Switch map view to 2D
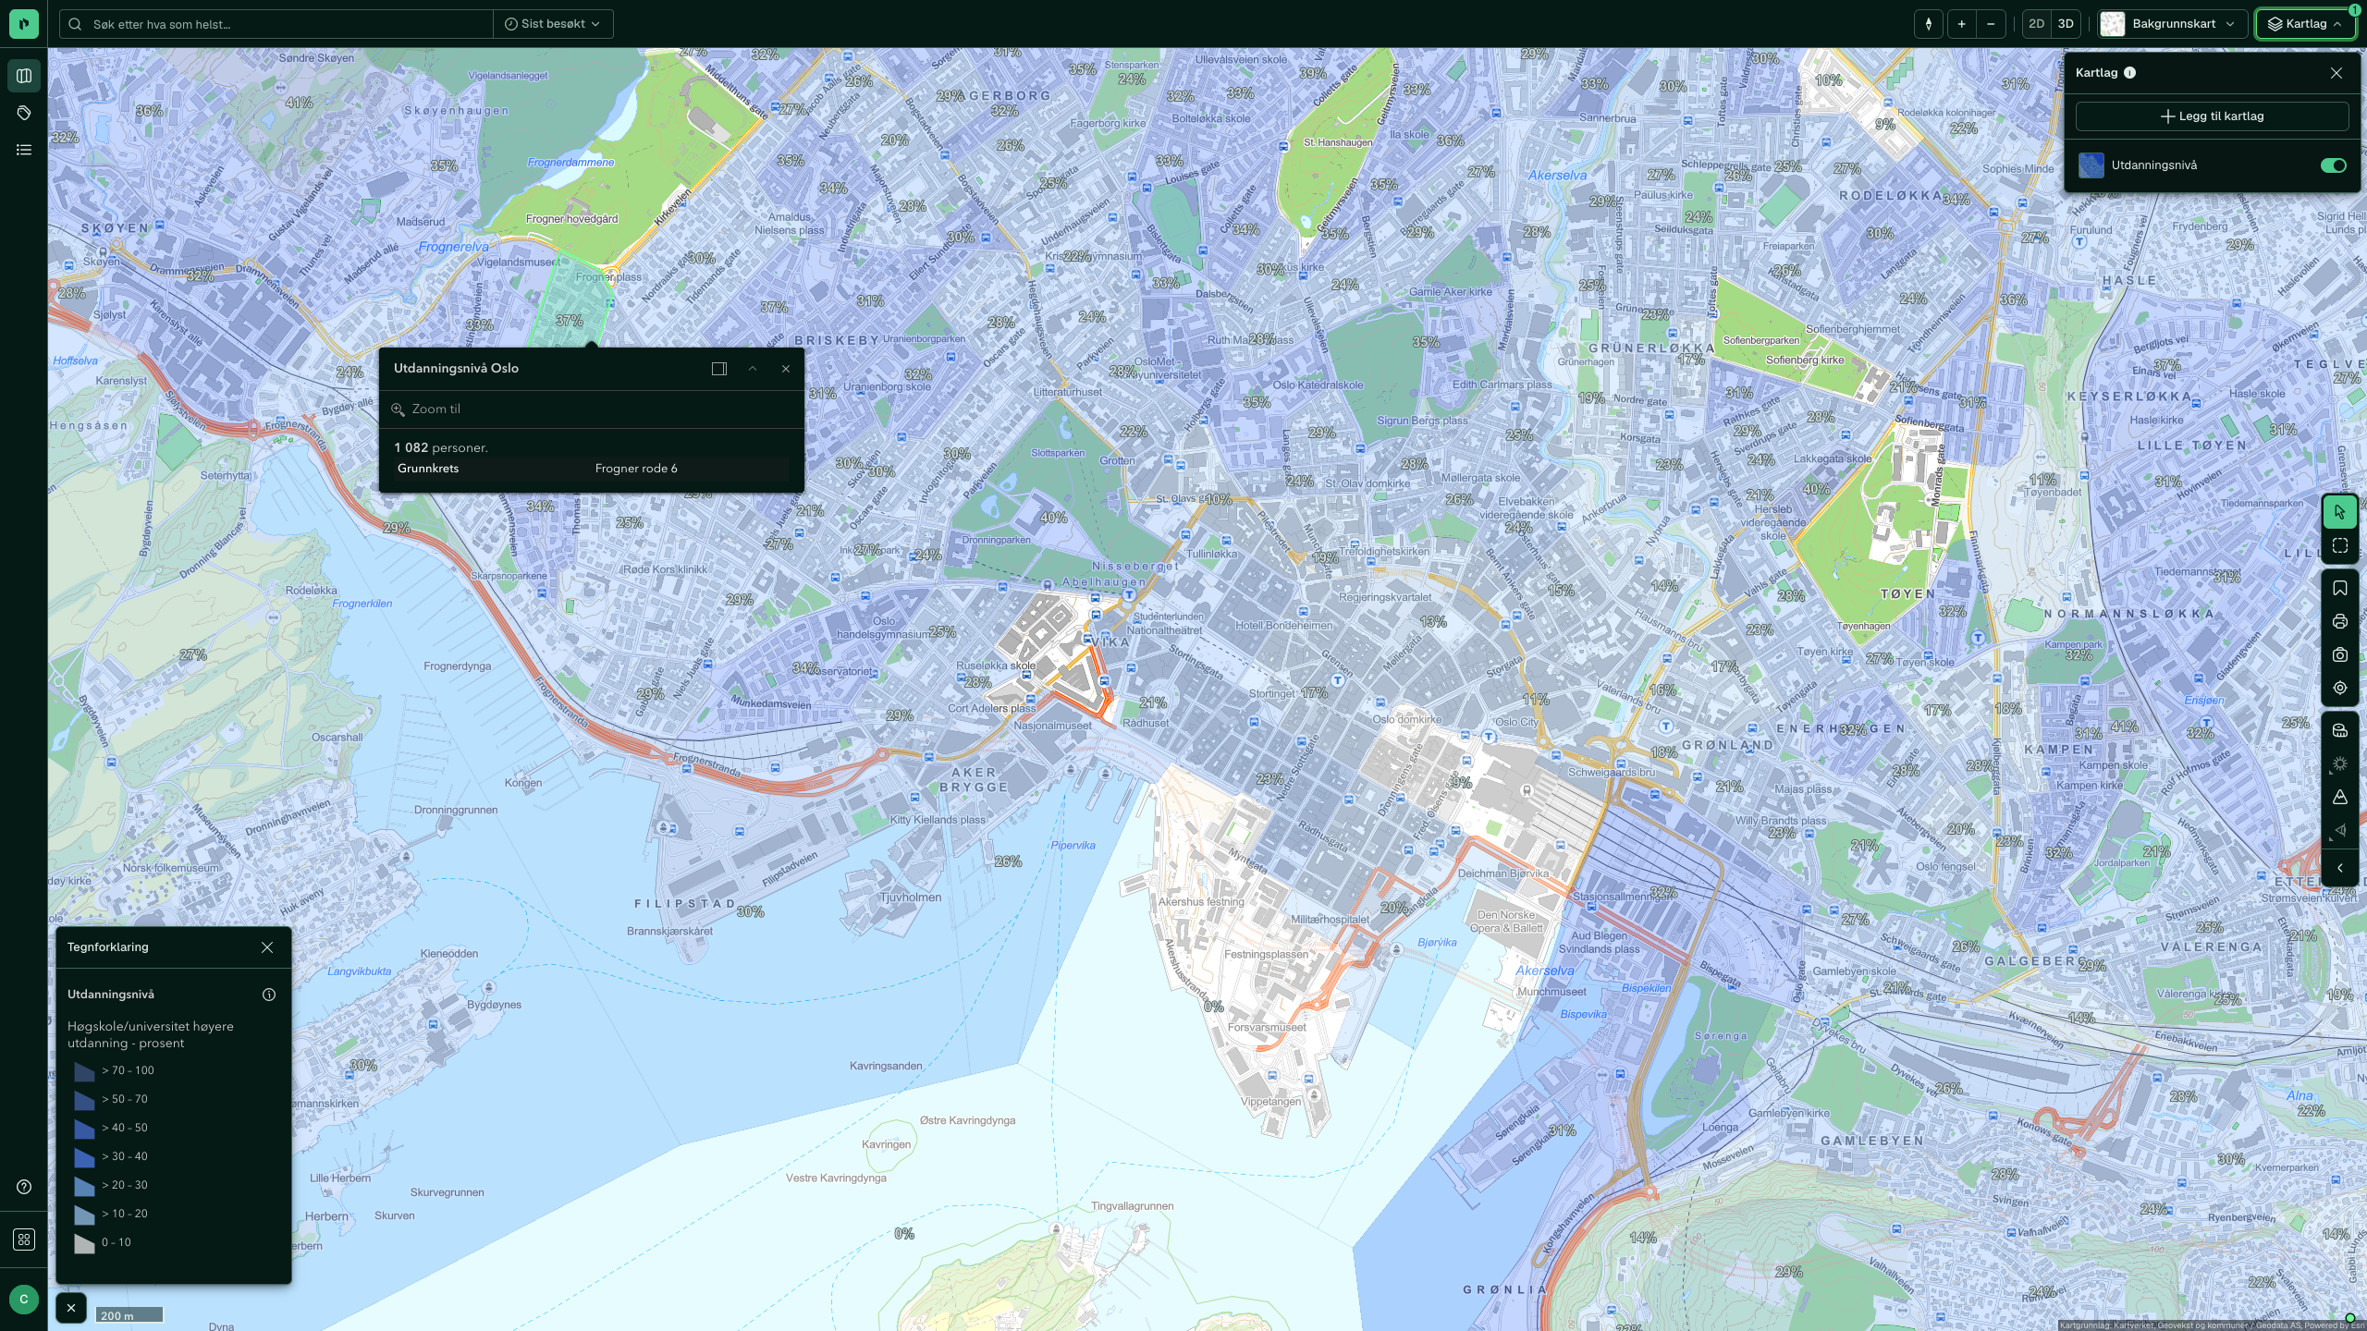The height and width of the screenshot is (1331, 2367). (x=2036, y=24)
